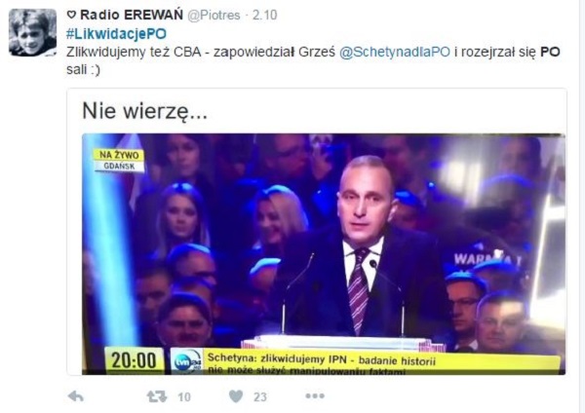
Task: Open the #LikwidacjePO hashtag
Action: click(116, 34)
